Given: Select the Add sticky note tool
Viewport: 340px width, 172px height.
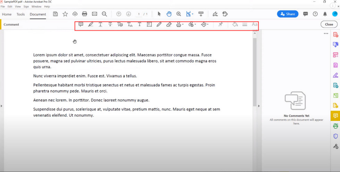Looking at the screenshot, I should click(81, 24).
